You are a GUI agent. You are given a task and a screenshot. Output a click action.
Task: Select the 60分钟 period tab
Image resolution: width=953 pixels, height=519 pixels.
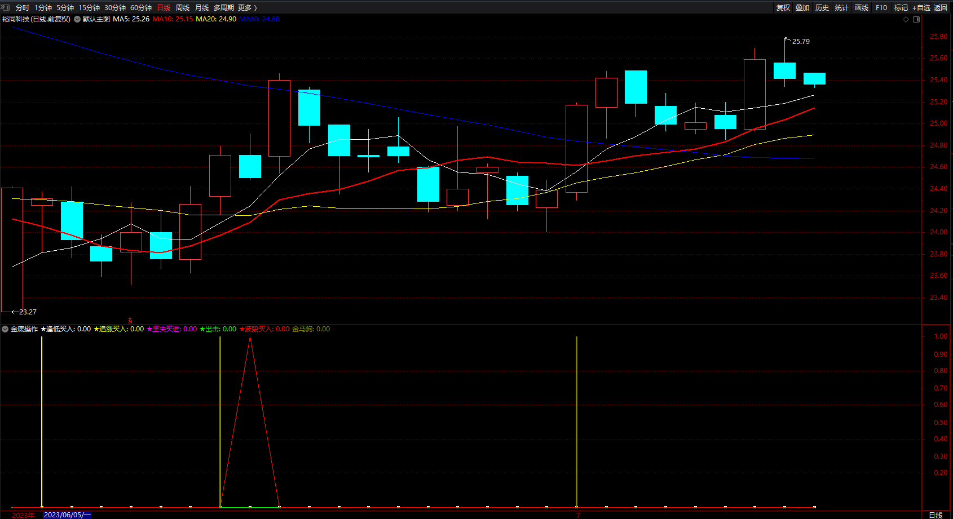[x=141, y=8]
